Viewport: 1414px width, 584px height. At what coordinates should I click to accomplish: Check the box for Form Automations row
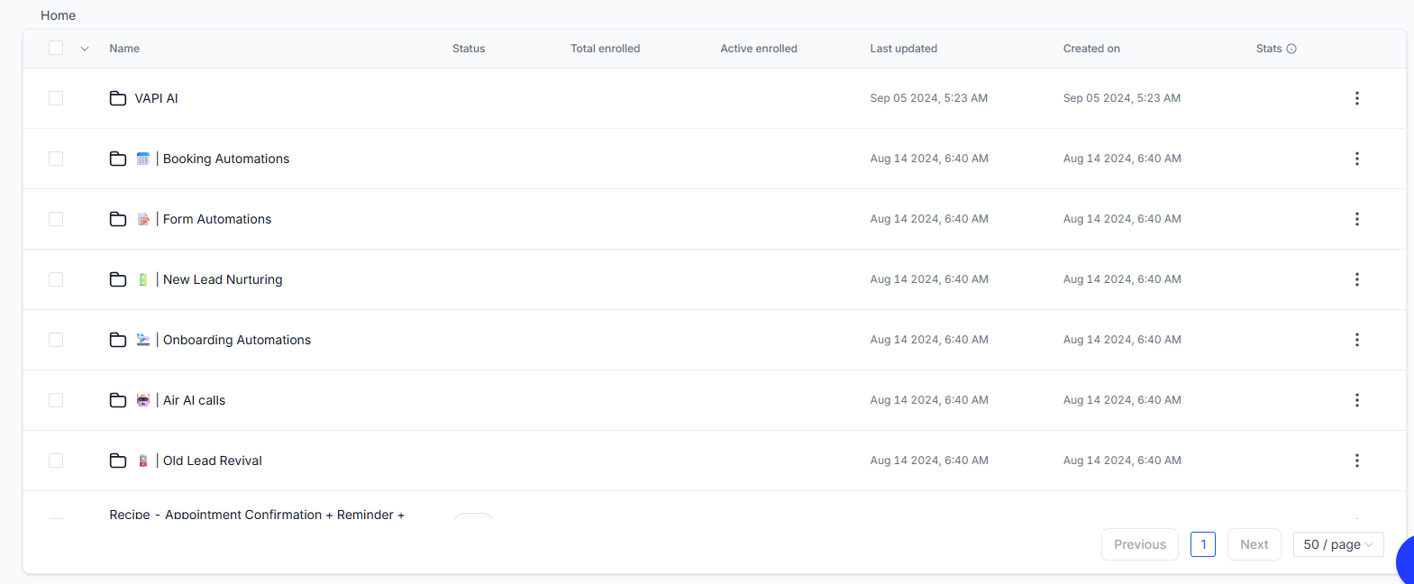point(56,219)
